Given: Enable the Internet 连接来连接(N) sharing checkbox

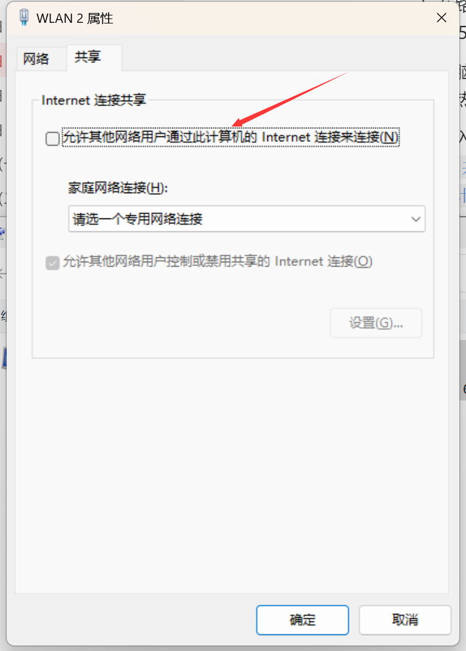Looking at the screenshot, I should (x=52, y=138).
